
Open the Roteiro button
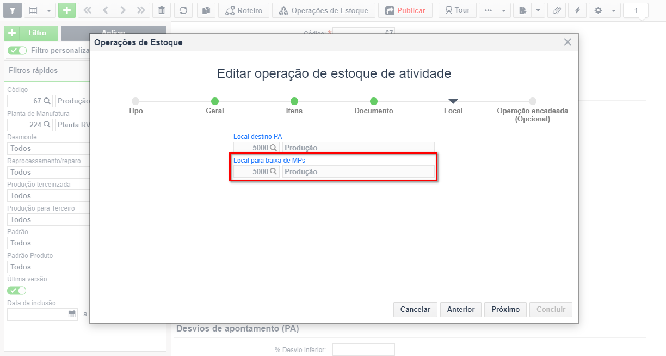click(x=244, y=10)
